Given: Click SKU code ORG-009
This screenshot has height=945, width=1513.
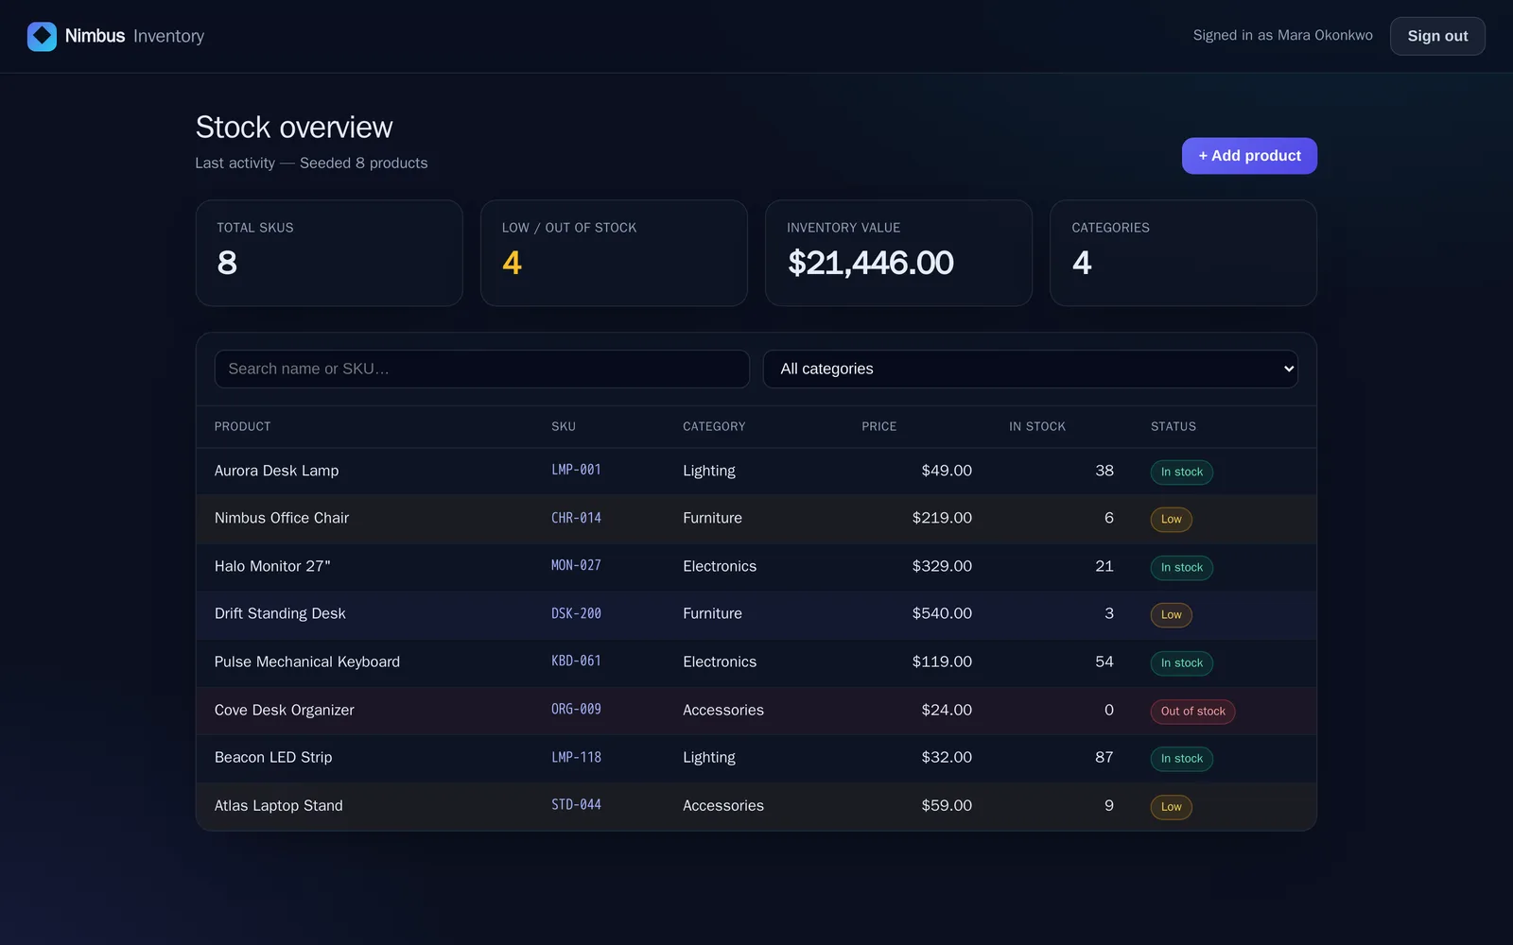Looking at the screenshot, I should (577, 709).
